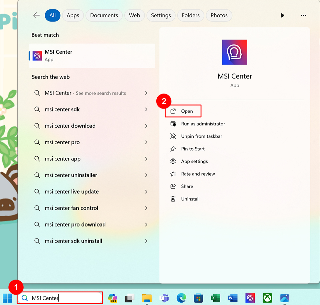This screenshot has width=320, height=305.
Task: Click the Rate and review star icon
Action: point(173,174)
